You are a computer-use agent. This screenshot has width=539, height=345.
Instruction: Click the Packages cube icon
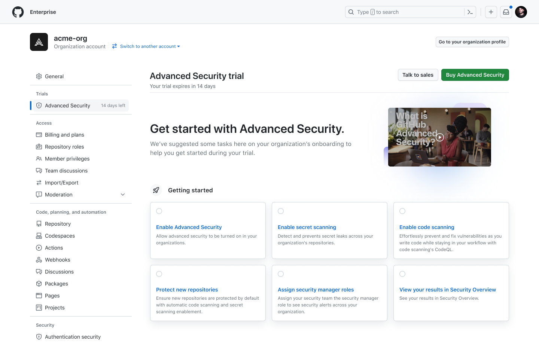click(39, 284)
